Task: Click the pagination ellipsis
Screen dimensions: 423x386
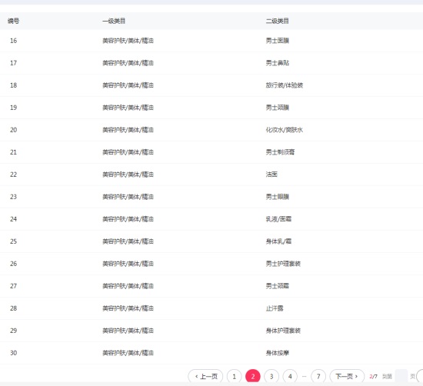Action: [x=305, y=376]
